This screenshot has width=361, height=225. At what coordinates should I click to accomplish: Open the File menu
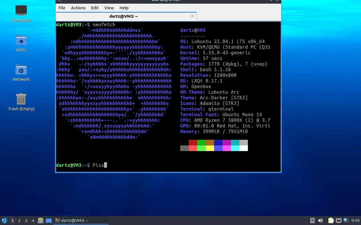click(x=62, y=8)
